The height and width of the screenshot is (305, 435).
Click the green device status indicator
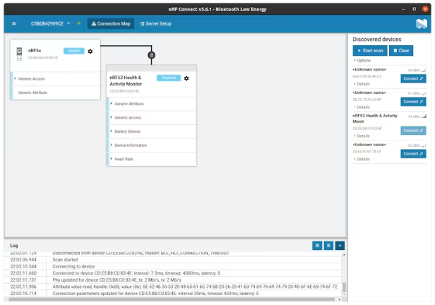(x=79, y=23)
